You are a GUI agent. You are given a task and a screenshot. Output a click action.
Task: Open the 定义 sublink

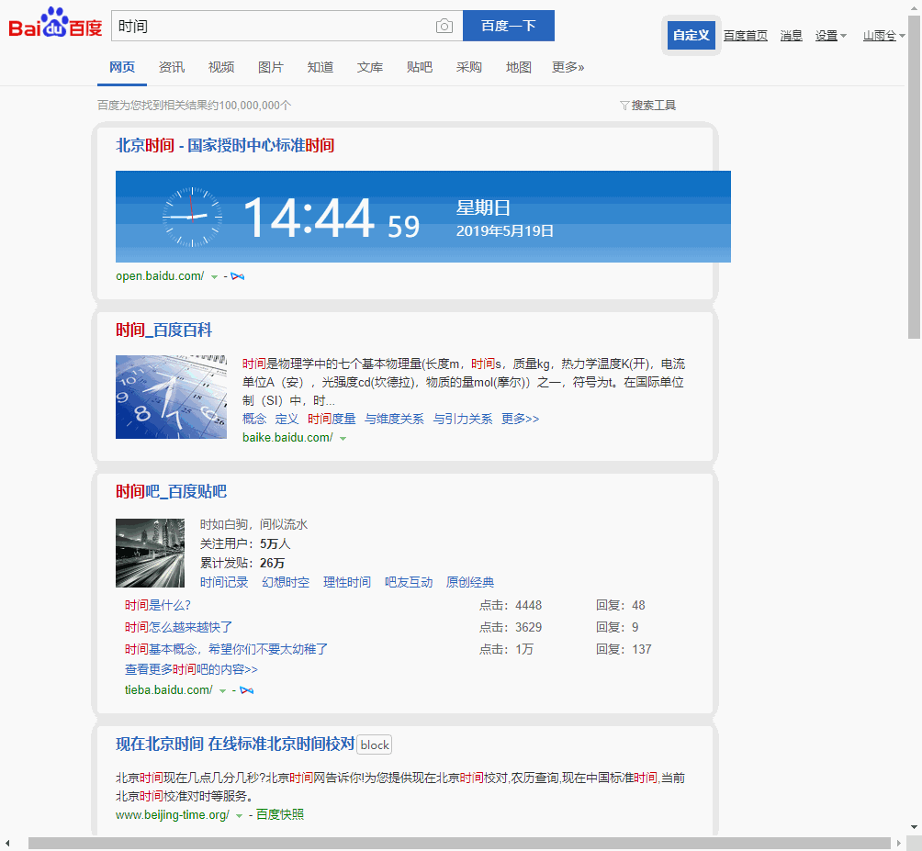pyautogui.click(x=287, y=419)
